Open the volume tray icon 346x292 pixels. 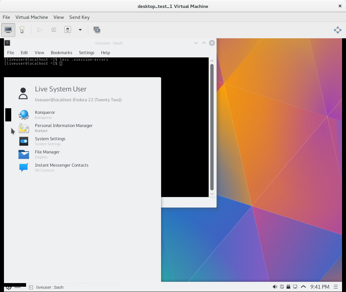click(275, 287)
